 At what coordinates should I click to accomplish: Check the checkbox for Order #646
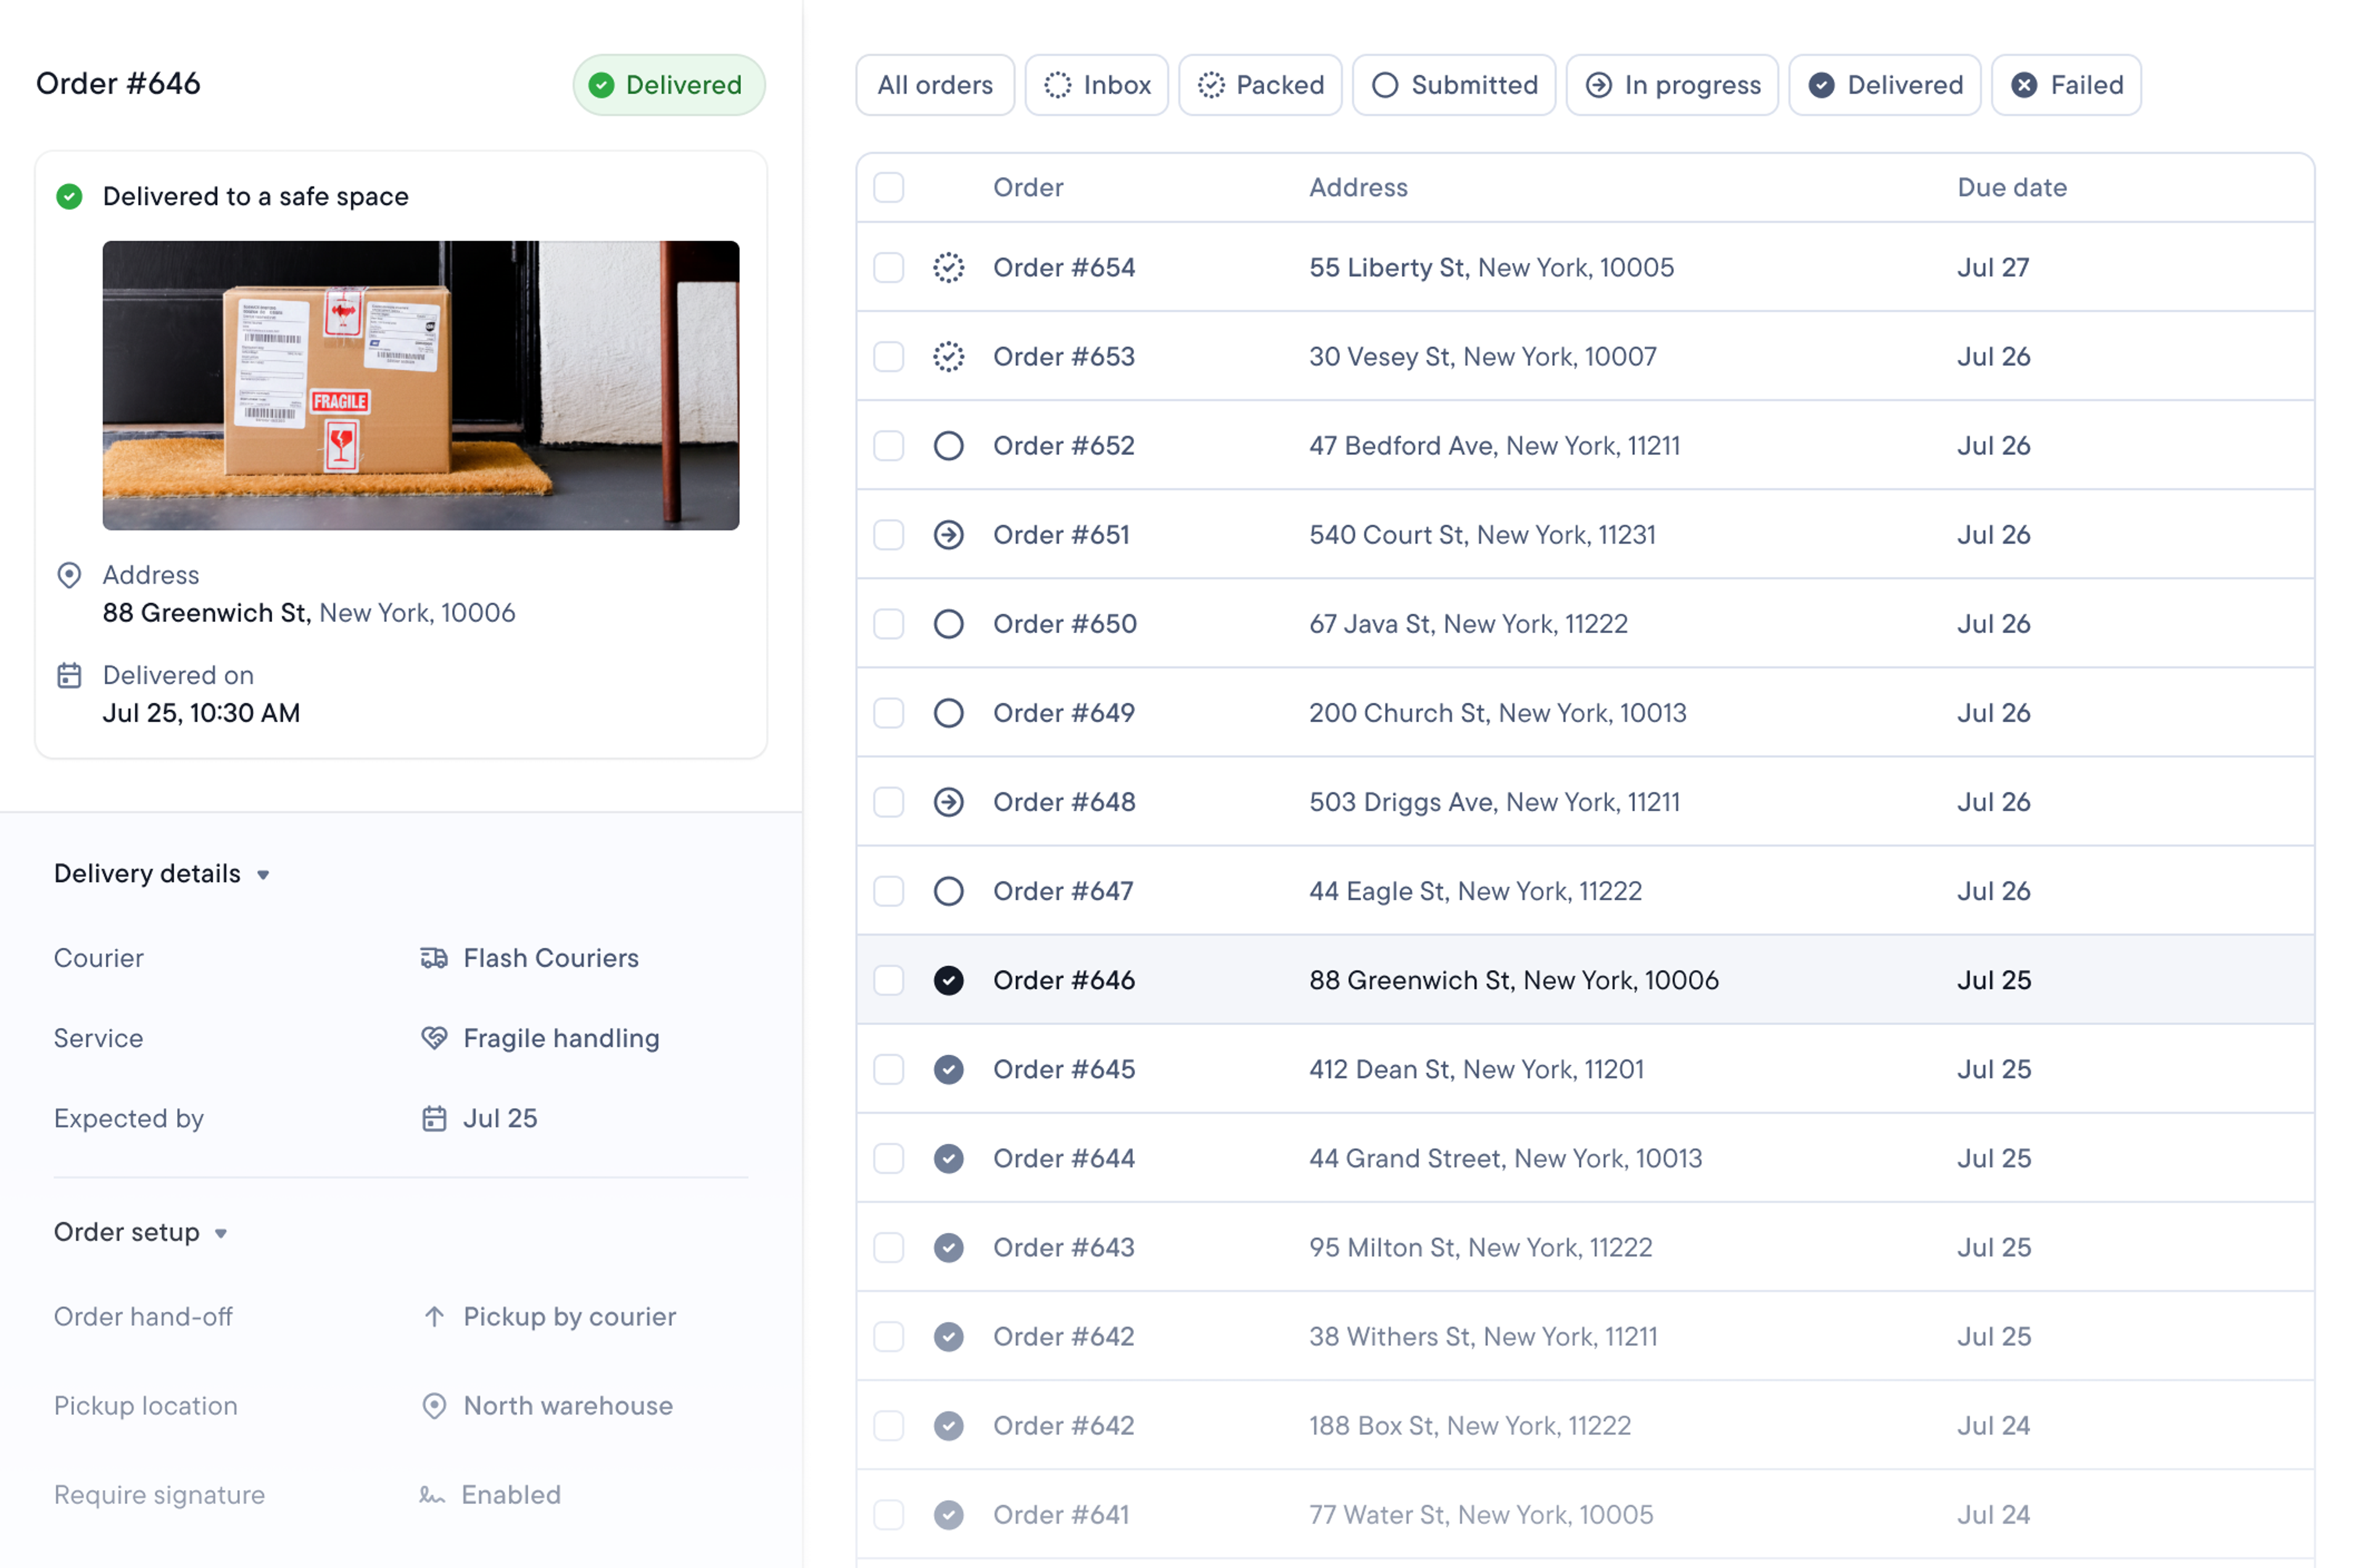(888, 980)
